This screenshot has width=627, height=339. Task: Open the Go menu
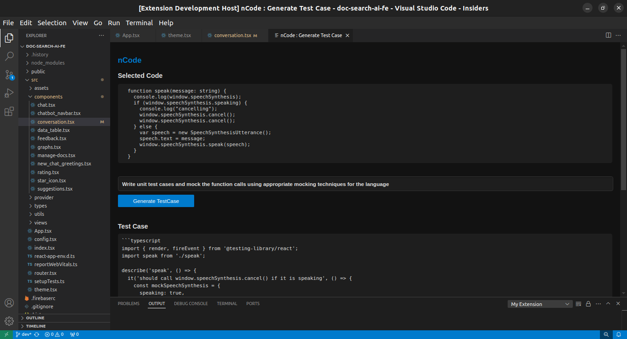coord(98,23)
